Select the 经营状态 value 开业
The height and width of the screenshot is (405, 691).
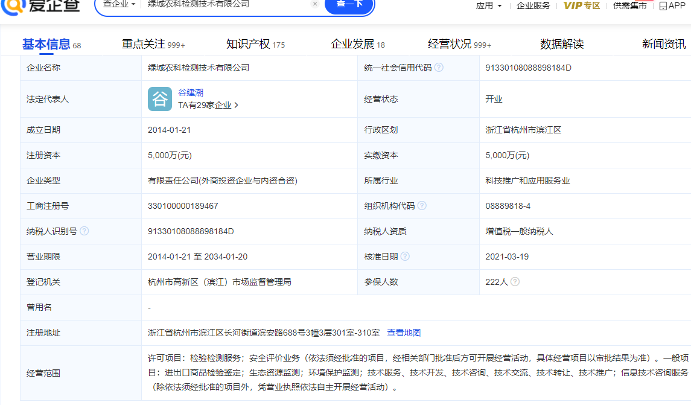click(x=494, y=99)
